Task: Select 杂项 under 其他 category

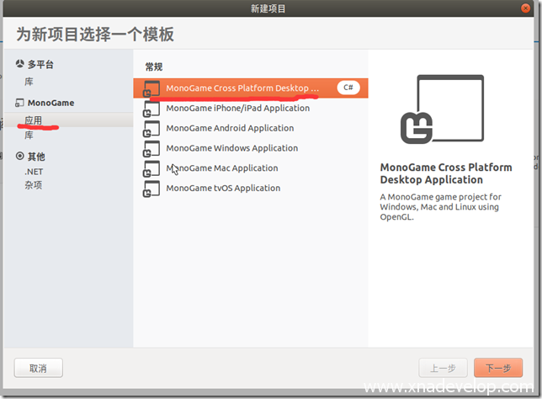Action: (34, 185)
